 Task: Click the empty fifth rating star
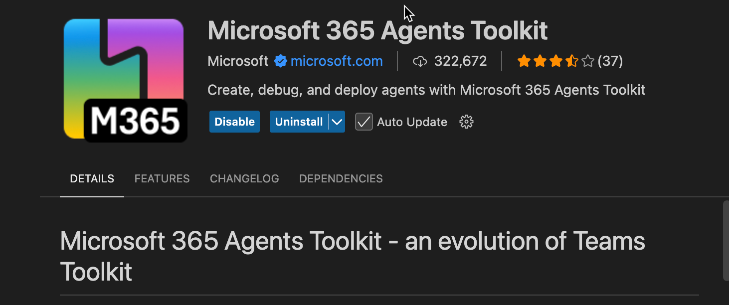point(588,61)
